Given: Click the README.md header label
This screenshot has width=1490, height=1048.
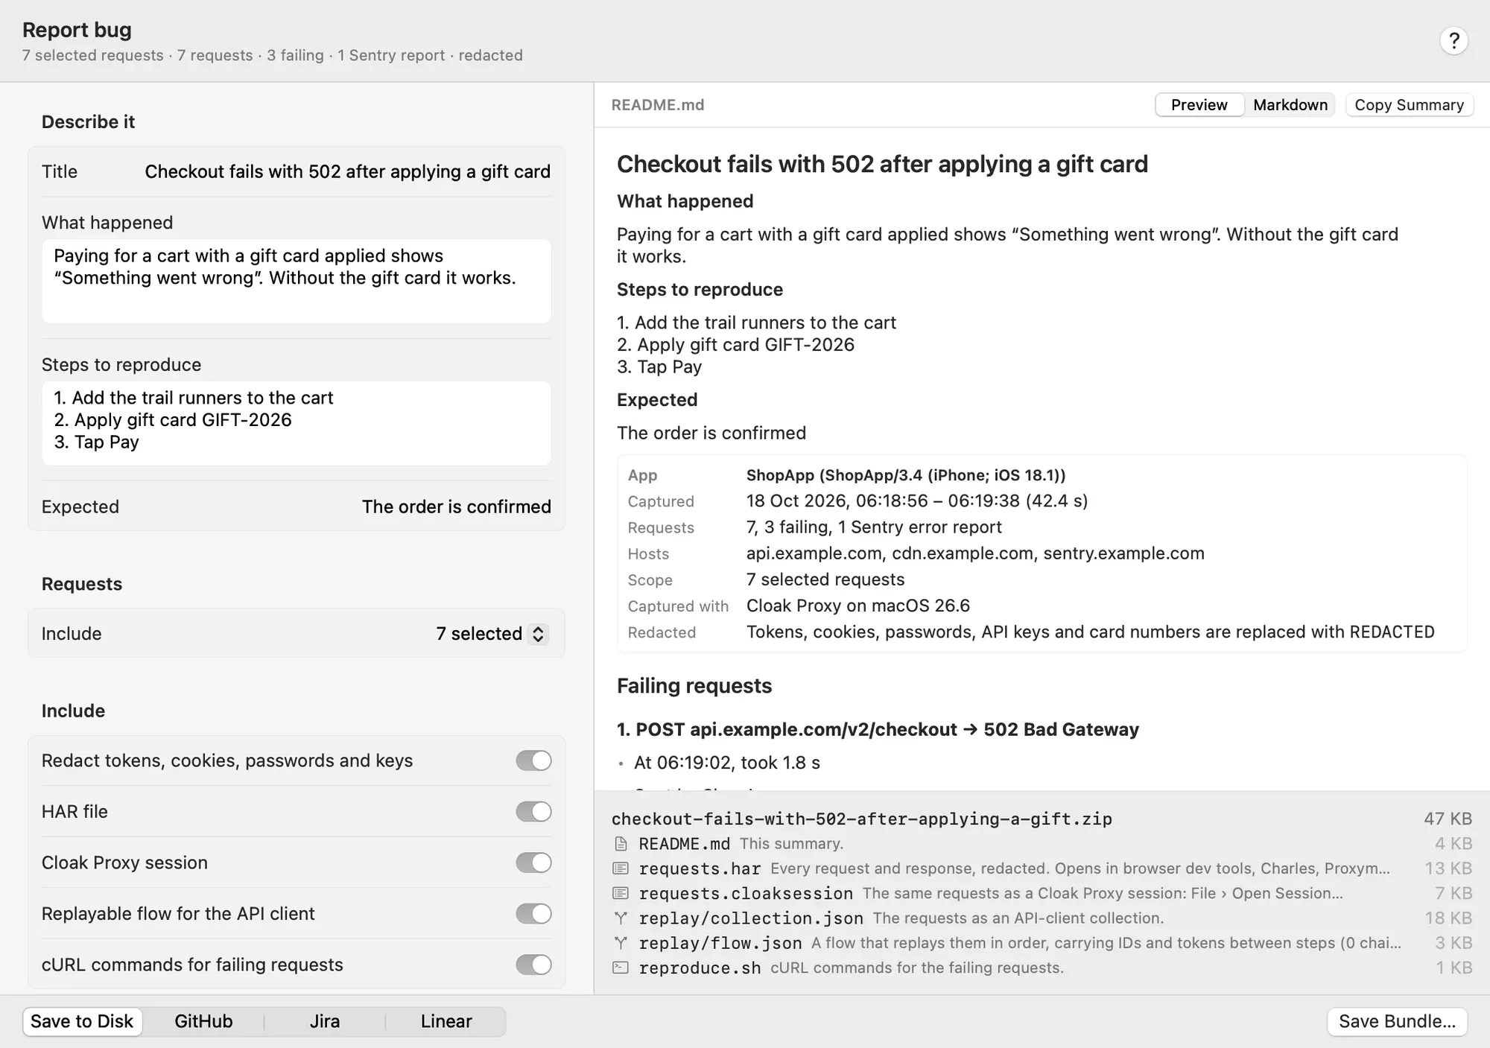Looking at the screenshot, I should [658, 105].
